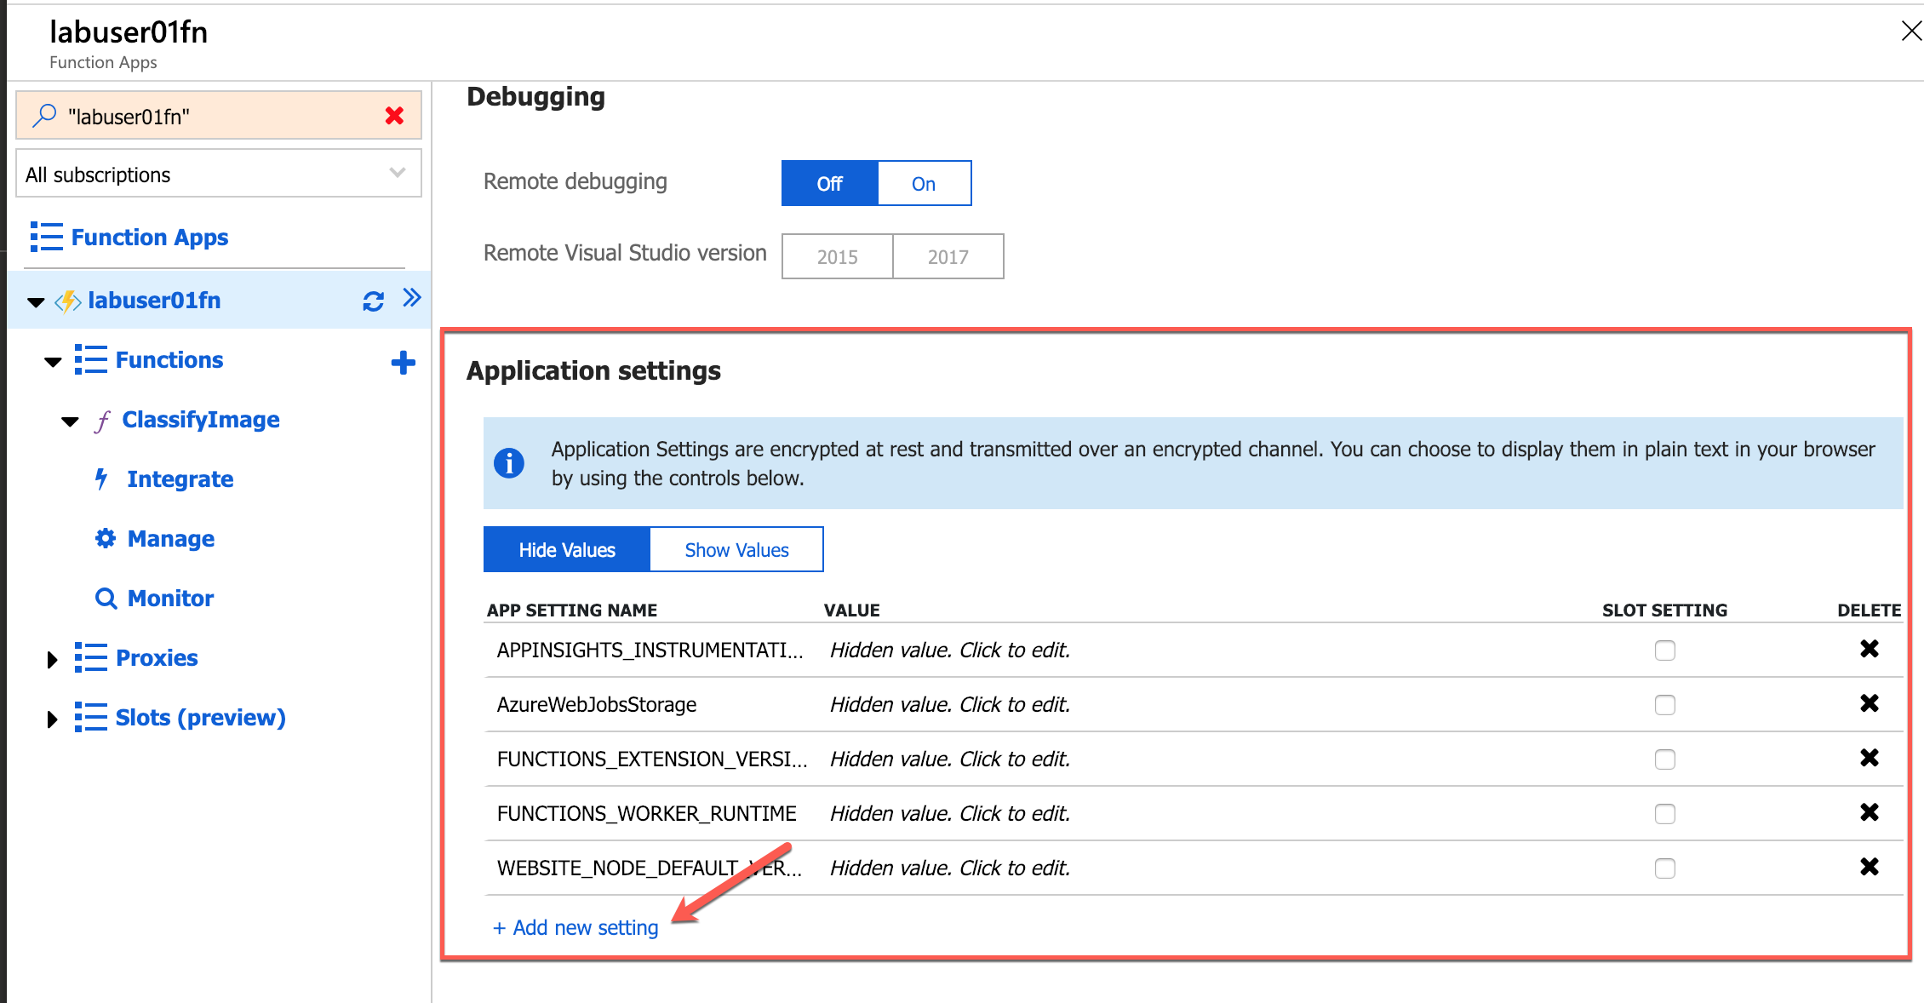Edit hidden value of AzureWebJobsStorage
The height and width of the screenshot is (1003, 1924).
(x=950, y=704)
